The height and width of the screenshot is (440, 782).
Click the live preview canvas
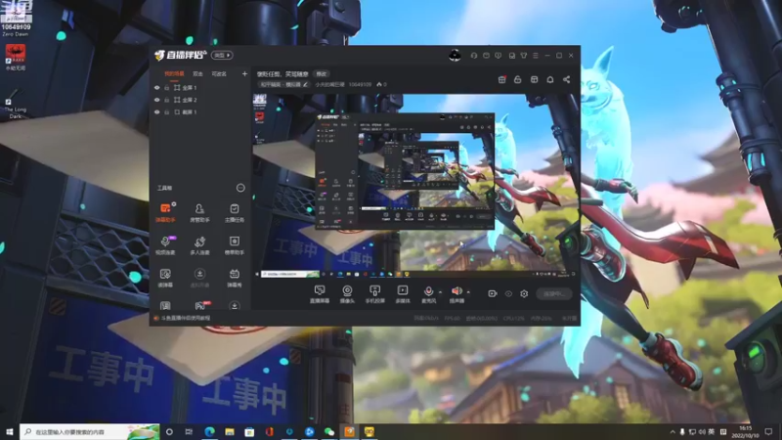point(415,186)
